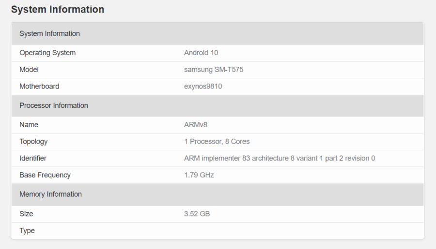Viewport: 436px width, 249px height.
Task: Click the System Information page heading
Action: (x=57, y=9)
